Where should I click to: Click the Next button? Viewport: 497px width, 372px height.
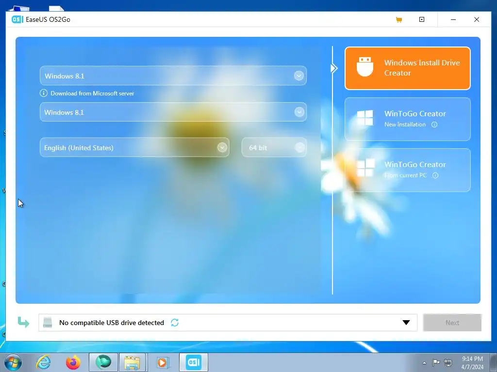[x=452, y=322]
